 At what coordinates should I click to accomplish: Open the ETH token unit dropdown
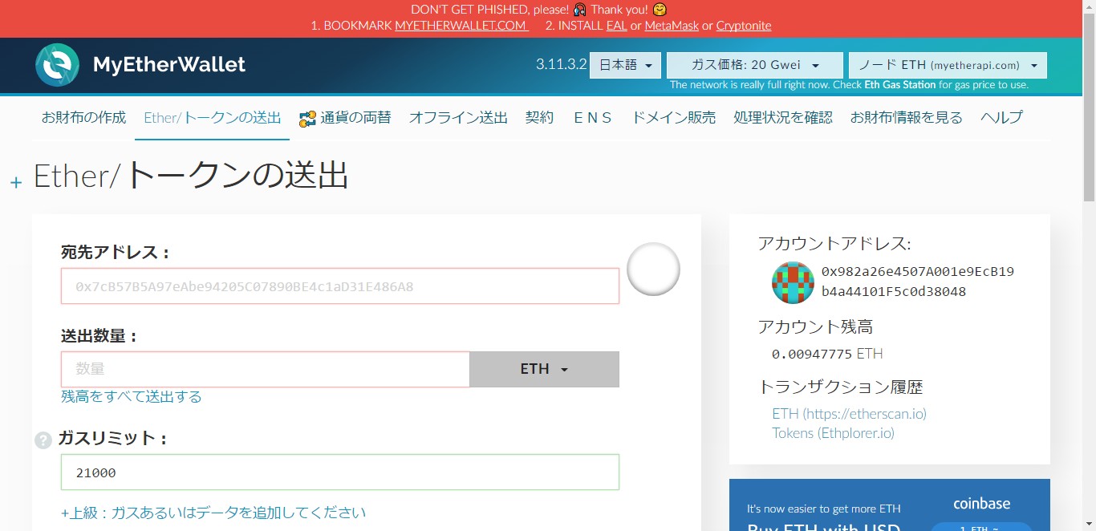point(544,369)
